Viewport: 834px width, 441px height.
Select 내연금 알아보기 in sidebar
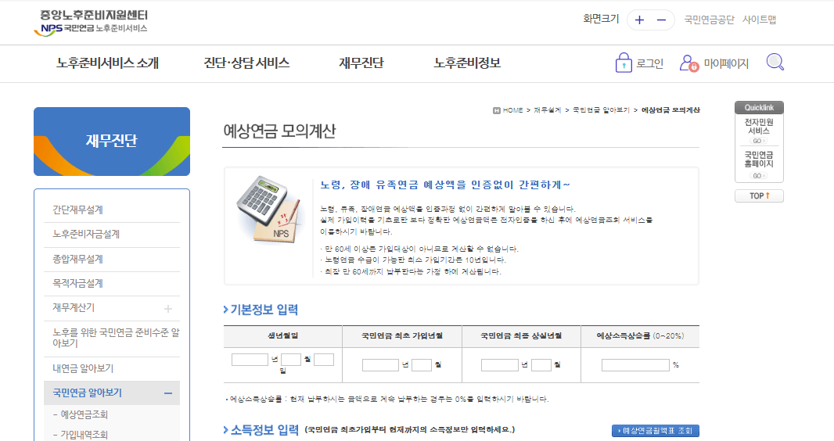point(83,369)
